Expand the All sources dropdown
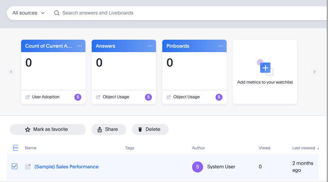The width and height of the screenshot is (328, 182). tap(28, 13)
